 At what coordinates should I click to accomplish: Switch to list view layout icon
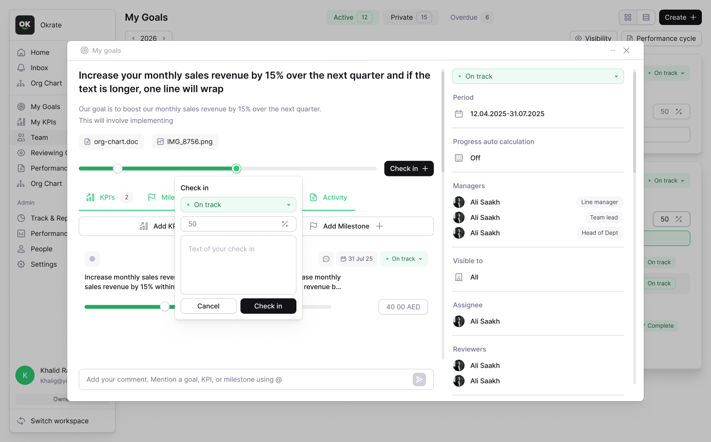(646, 17)
